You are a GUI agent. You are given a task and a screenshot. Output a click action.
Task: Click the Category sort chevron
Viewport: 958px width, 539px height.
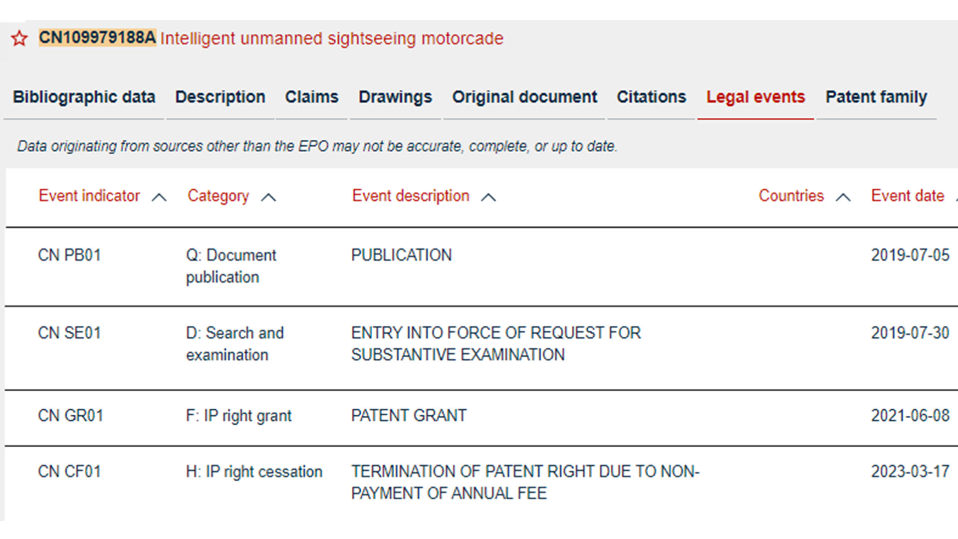tap(268, 197)
